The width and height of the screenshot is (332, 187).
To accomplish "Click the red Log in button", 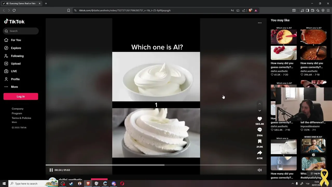I will (x=21, y=96).
